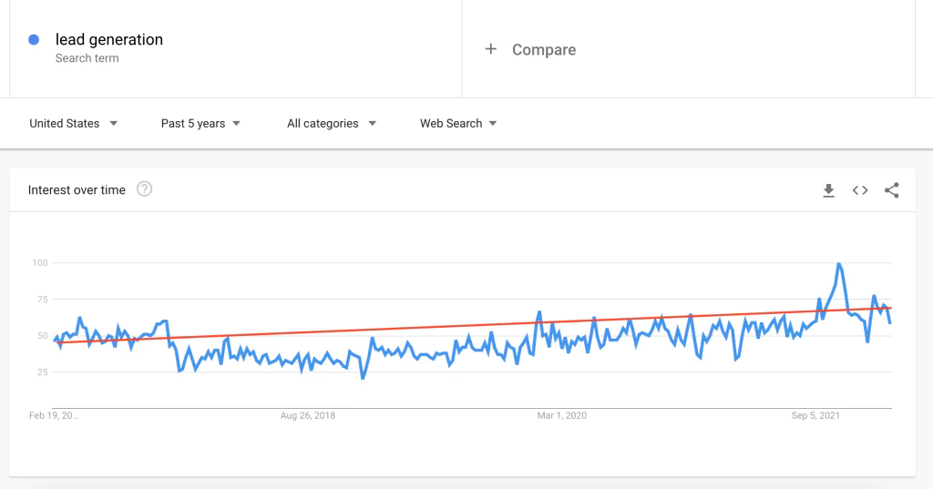This screenshot has height=489, width=933.
Task: Expand the United States region dropdown
Action: pos(73,123)
